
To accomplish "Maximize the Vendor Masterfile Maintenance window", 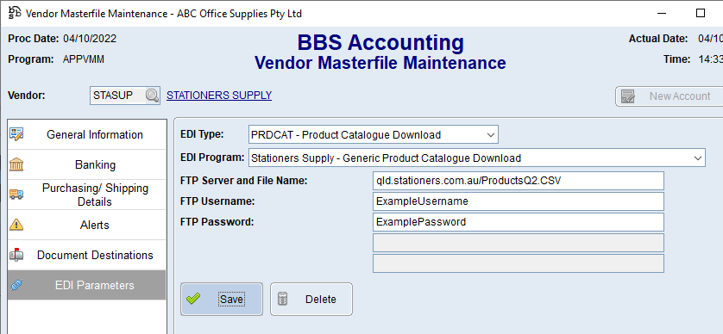I will coord(701,13).
